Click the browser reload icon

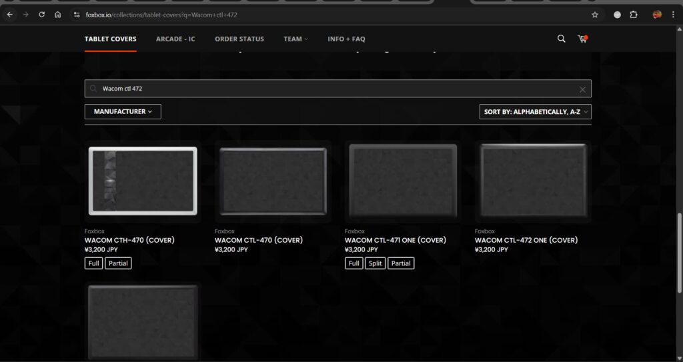41,15
